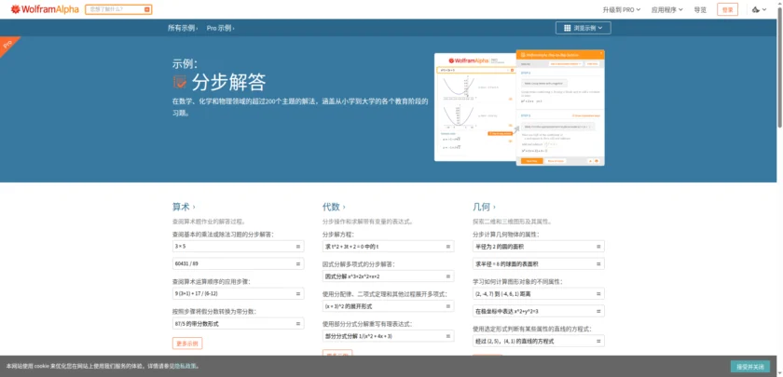Click 更多示例 under 算术

187,343
